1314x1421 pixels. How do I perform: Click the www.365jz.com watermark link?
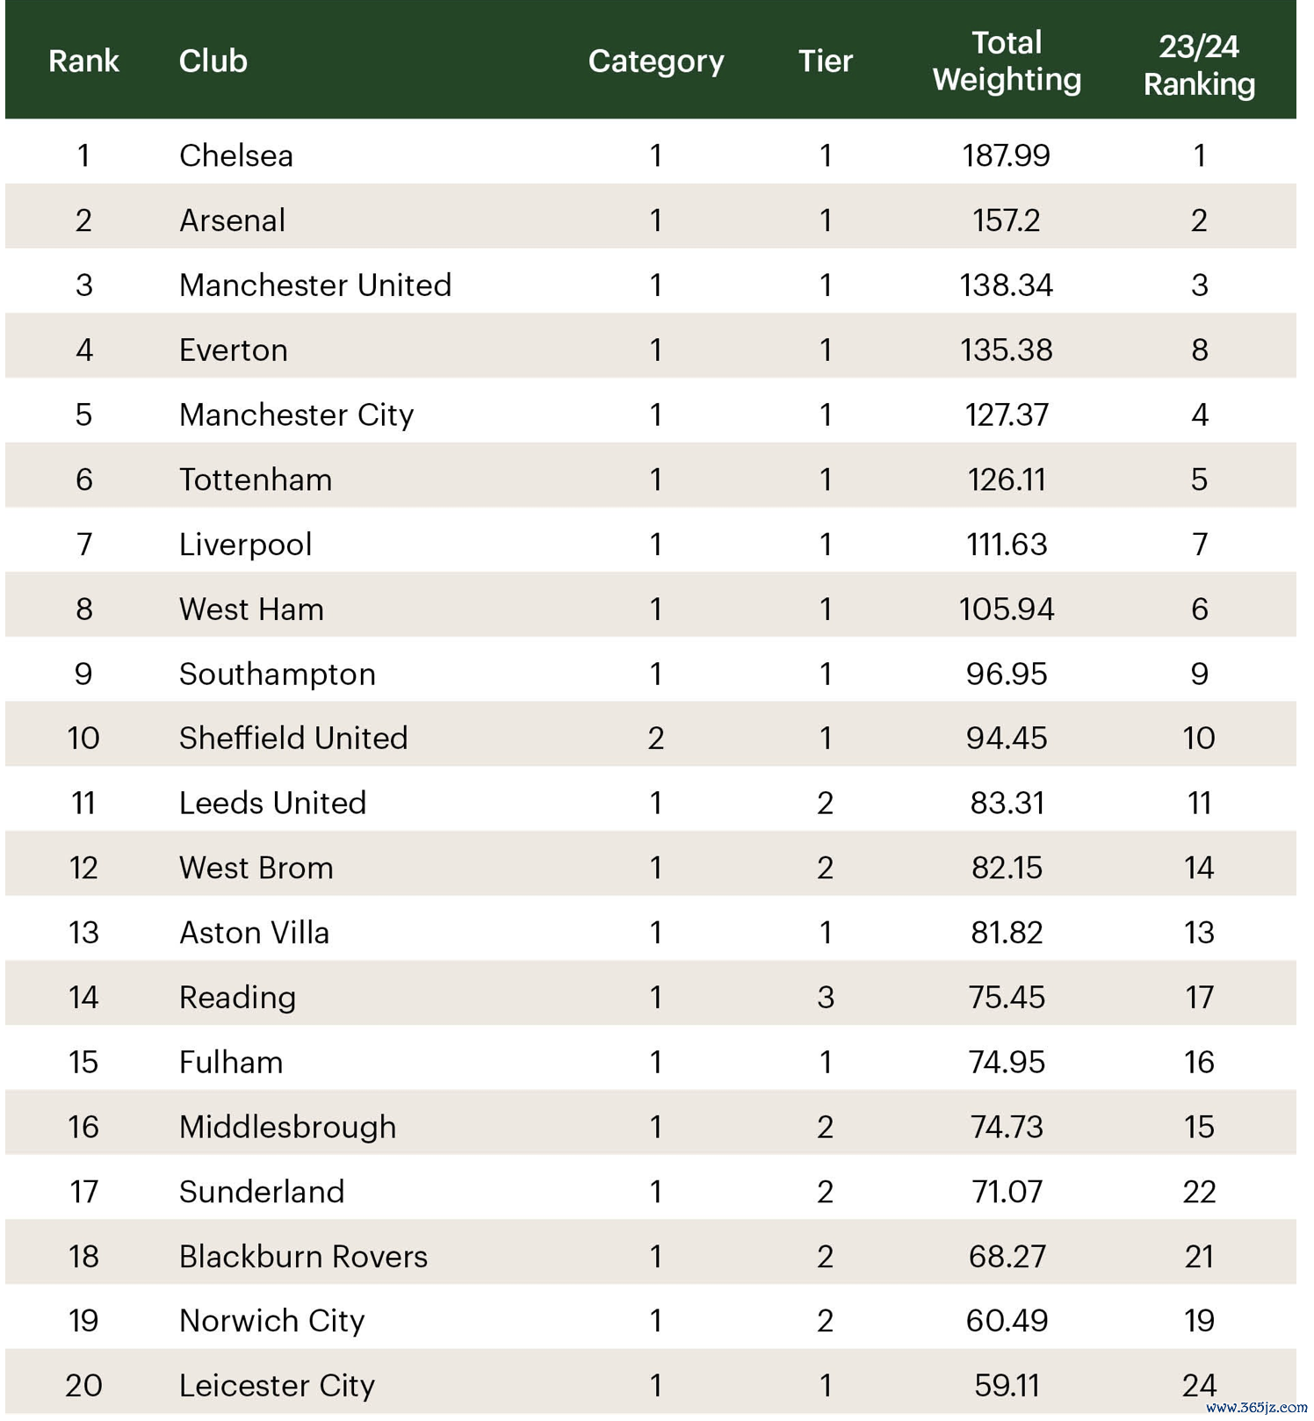[1257, 1407]
